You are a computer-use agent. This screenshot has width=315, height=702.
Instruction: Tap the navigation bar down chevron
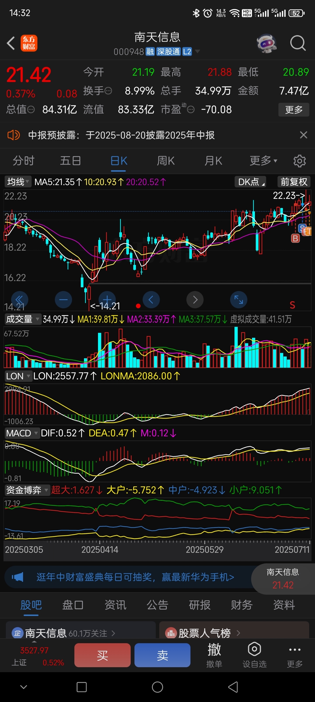point(24,687)
